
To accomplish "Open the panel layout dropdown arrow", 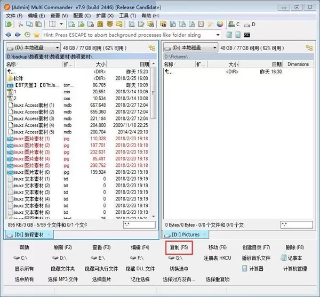I will [61, 25].
